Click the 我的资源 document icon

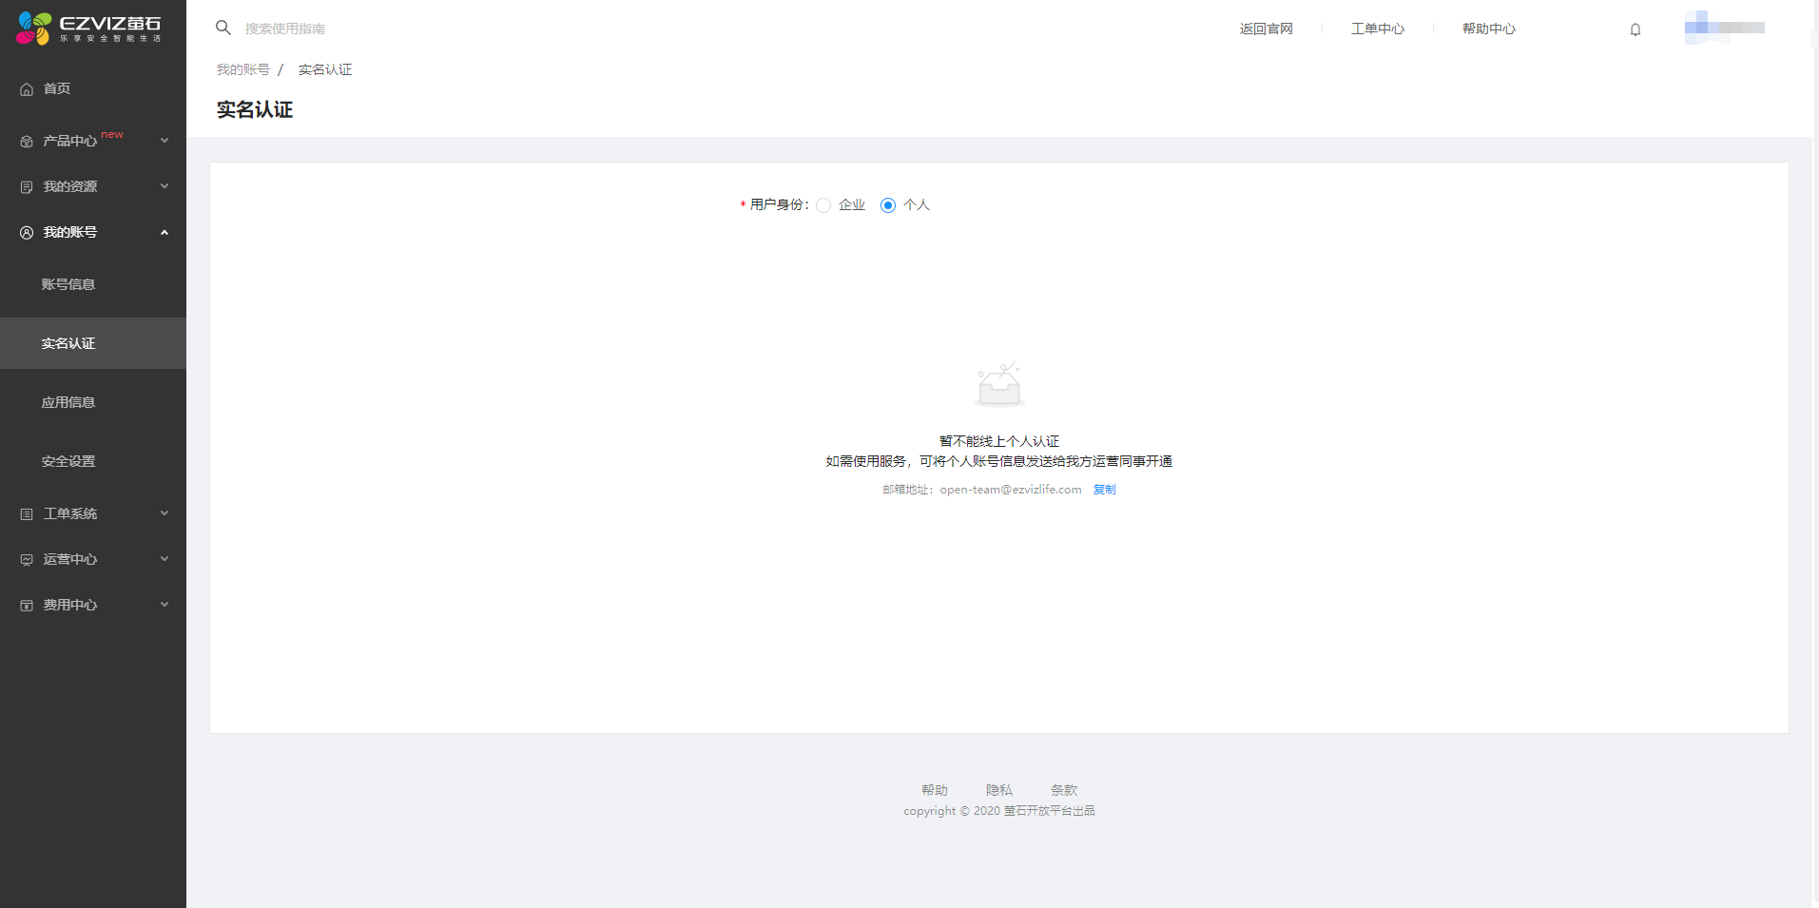(27, 187)
